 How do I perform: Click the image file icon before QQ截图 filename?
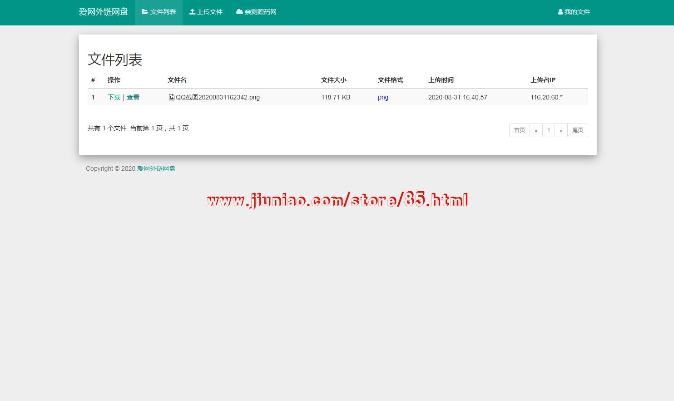point(171,97)
